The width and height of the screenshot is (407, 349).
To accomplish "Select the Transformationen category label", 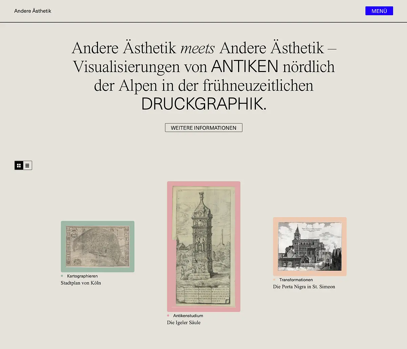I will (x=296, y=280).
